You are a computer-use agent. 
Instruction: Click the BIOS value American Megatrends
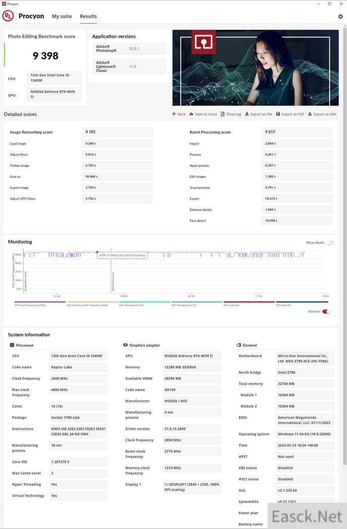(305, 421)
